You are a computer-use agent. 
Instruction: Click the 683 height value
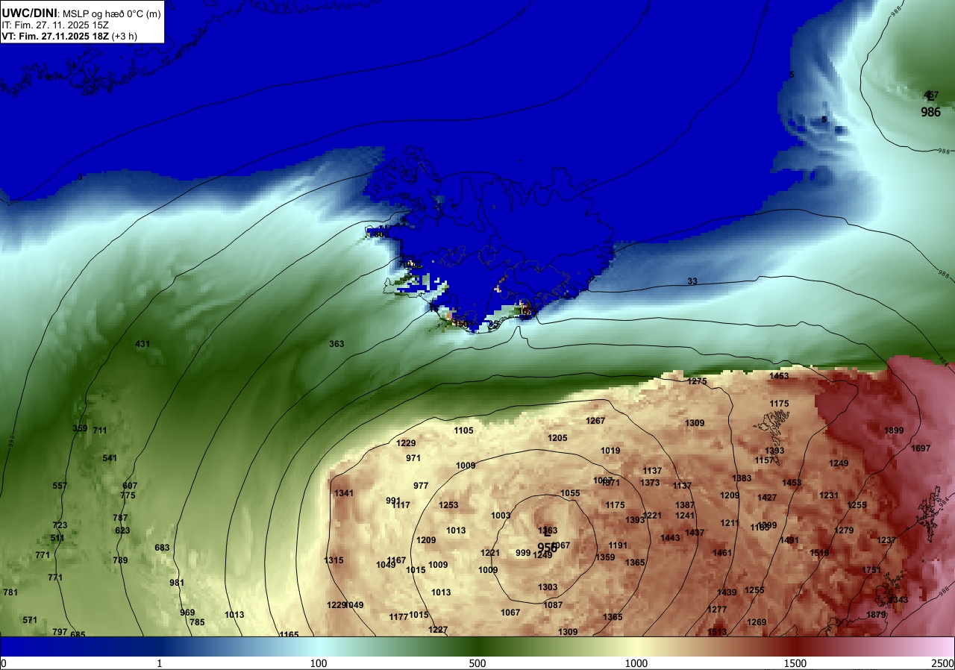[162, 548]
